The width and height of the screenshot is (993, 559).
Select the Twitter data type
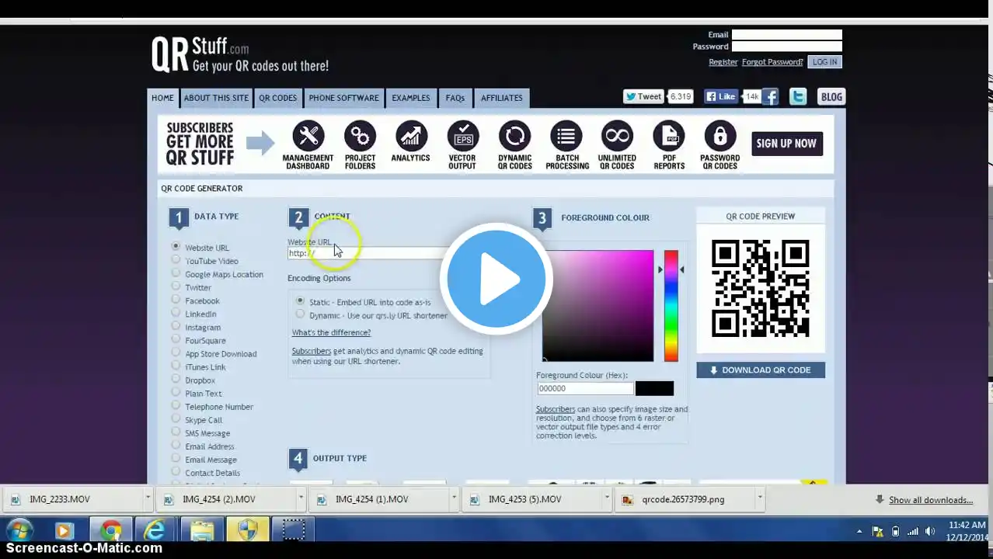point(176,286)
